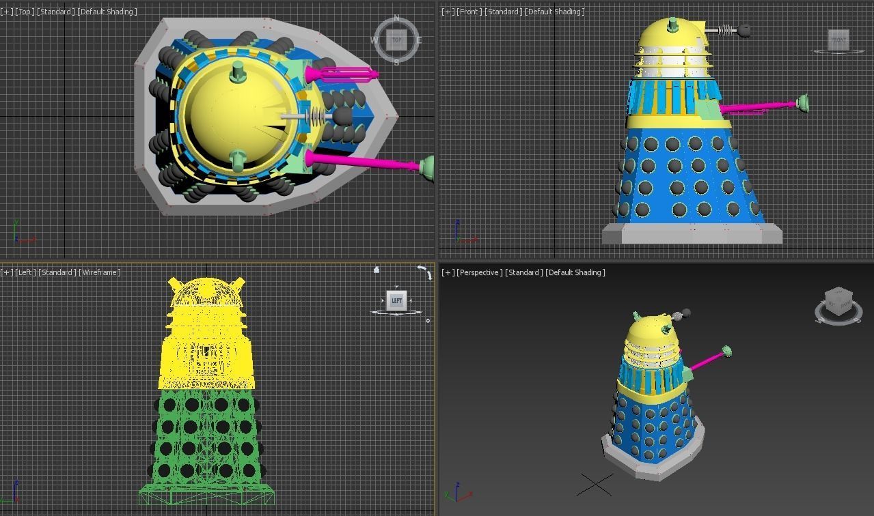Image resolution: width=874 pixels, height=516 pixels.
Task: Open the [+] menu in the Perspective viewport
Action: click(x=448, y=272)
